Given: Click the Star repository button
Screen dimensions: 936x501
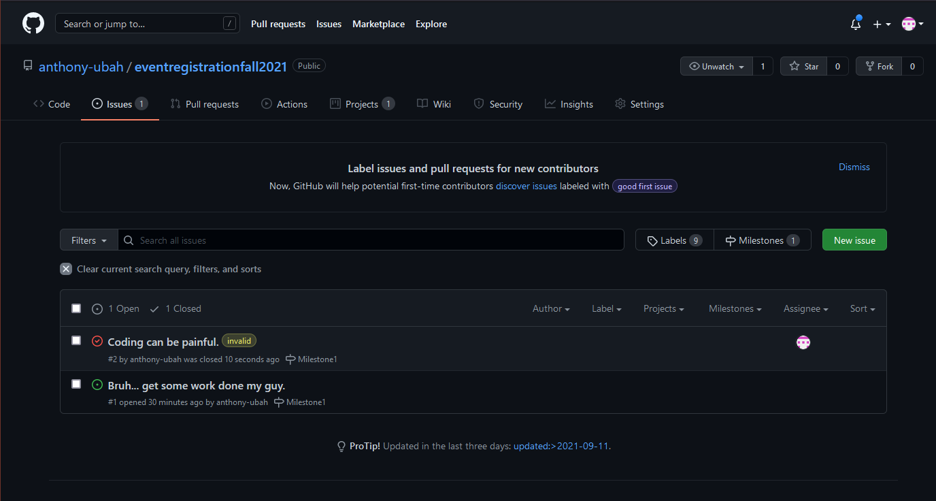Looking at the screenshot, I should click(803, 66).
